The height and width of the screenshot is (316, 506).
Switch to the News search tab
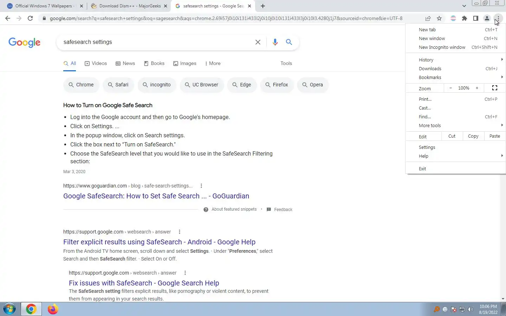(x=125, y=64)
